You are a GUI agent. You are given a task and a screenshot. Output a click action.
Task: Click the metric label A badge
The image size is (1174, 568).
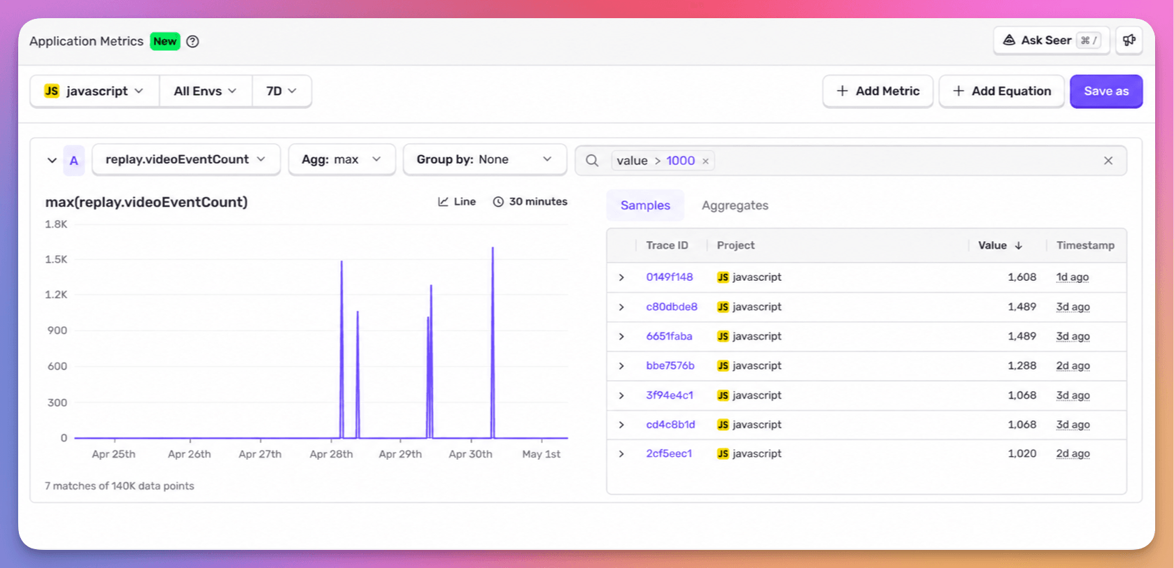click(x=73, y=160)
